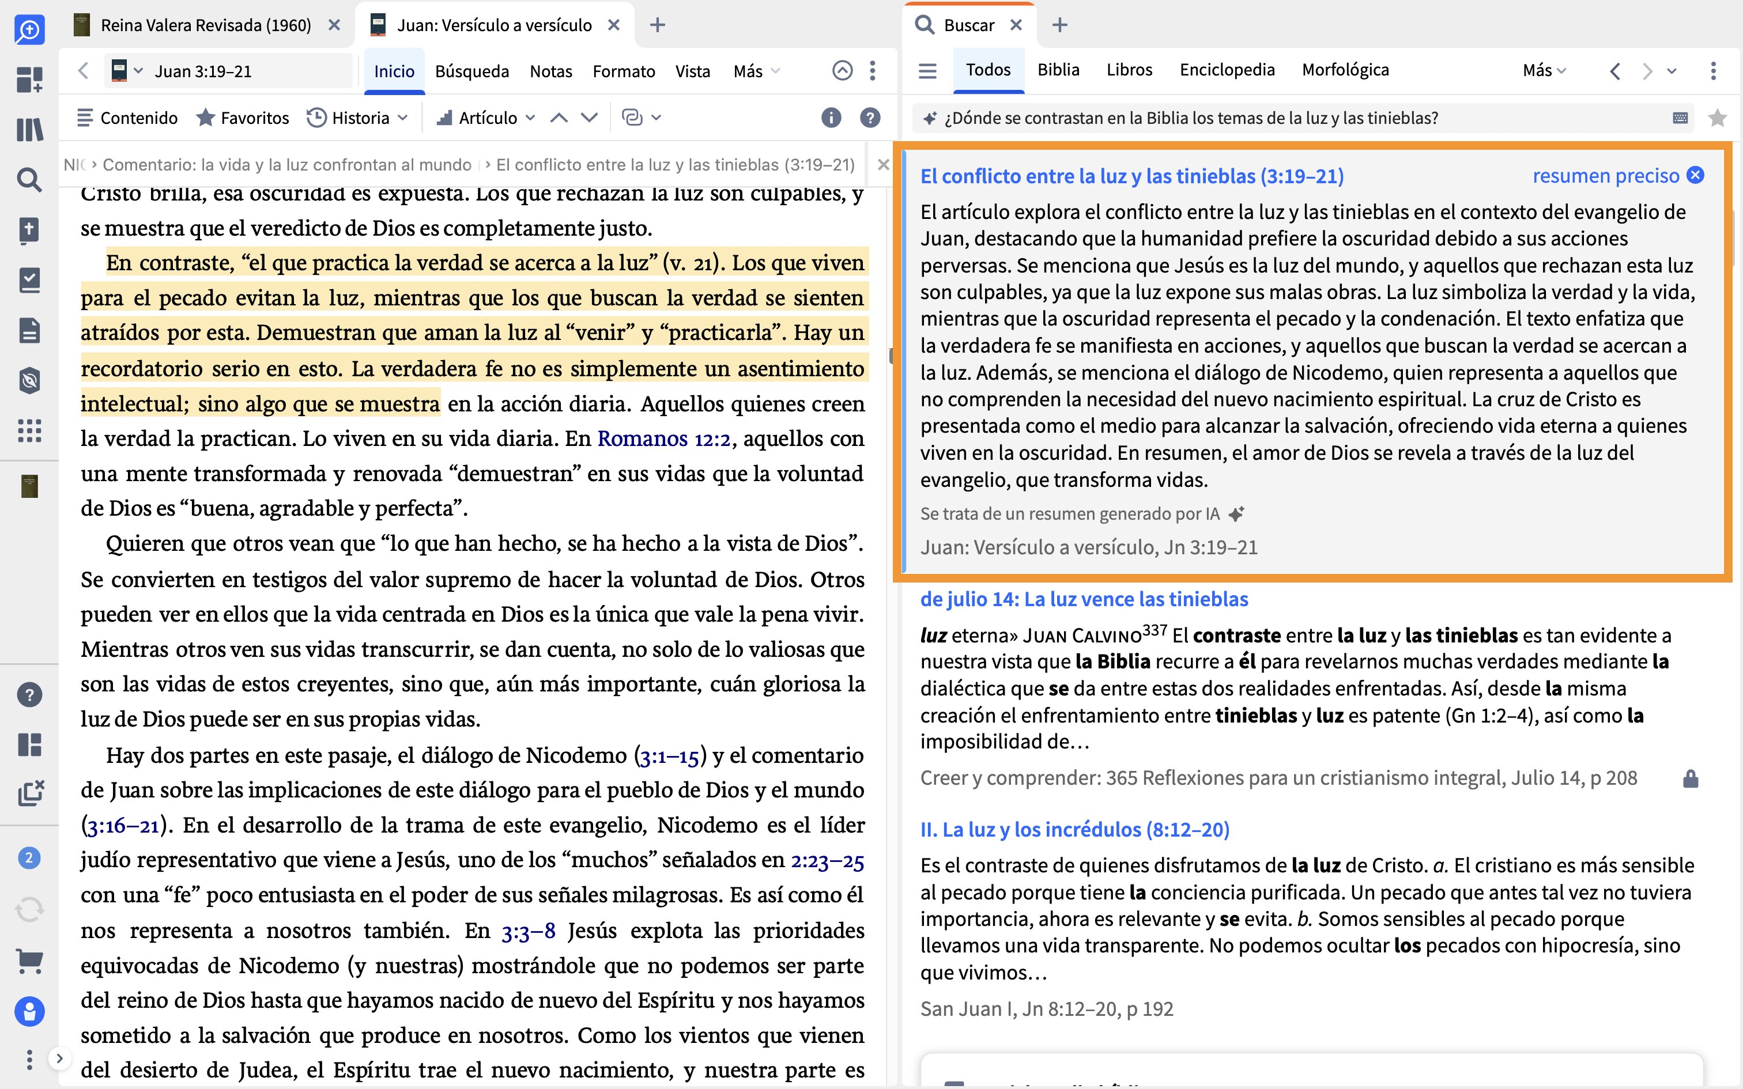Select the Libros search type
The width and height of the screenshot is (1743, 1089).
point(1129,70)
